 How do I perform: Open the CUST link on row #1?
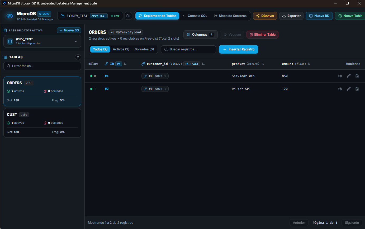155,76
